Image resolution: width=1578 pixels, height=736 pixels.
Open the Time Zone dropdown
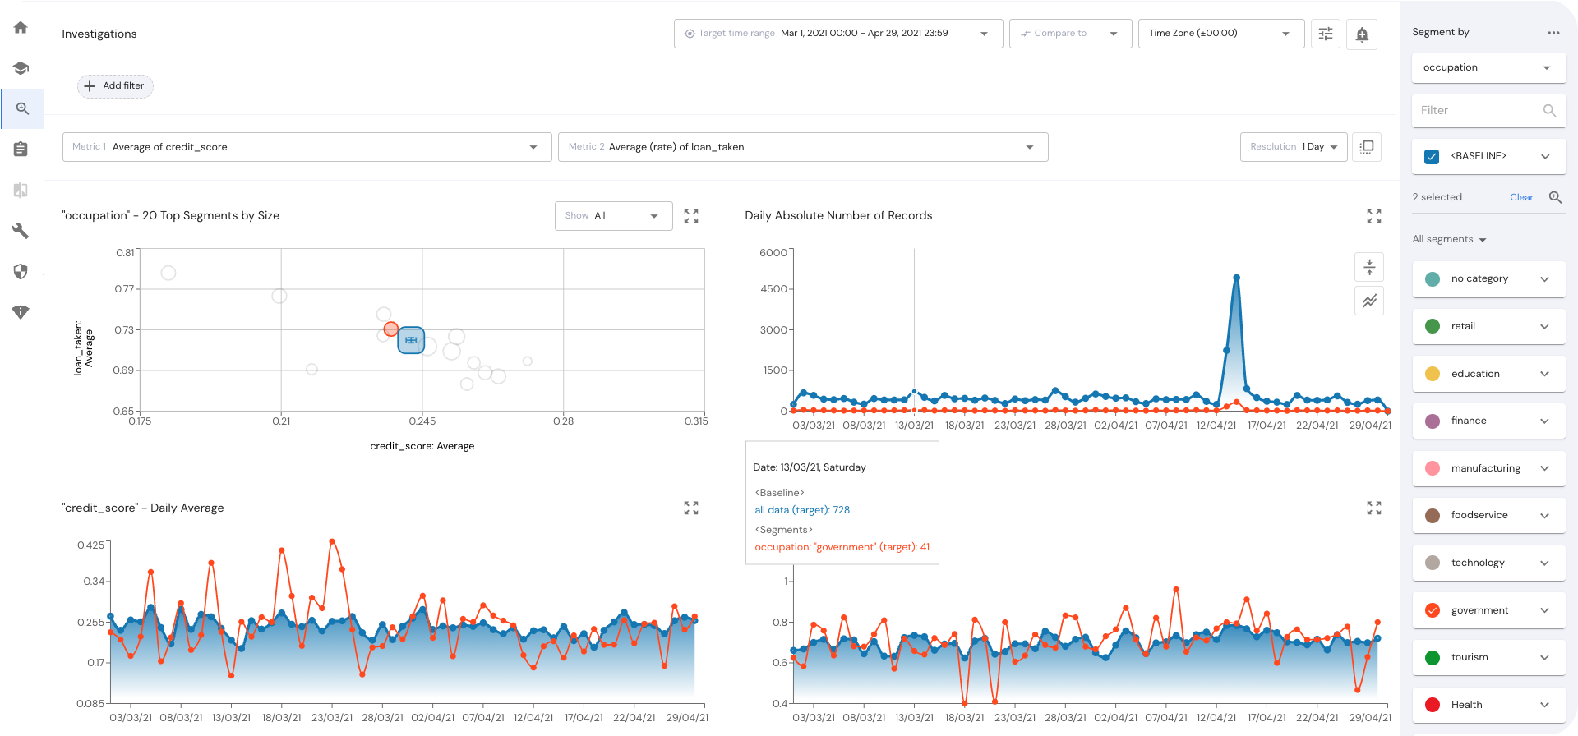tap(1221, 34)
